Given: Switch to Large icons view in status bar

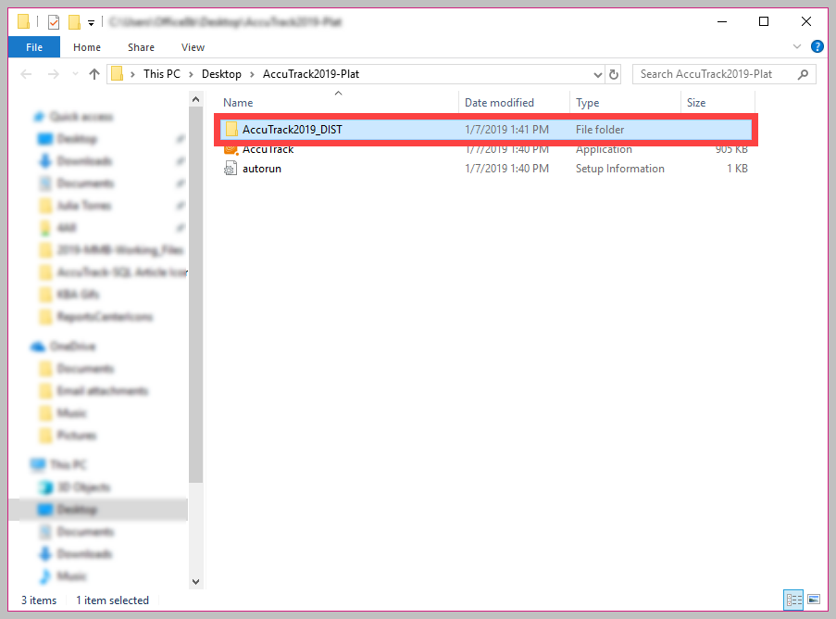Looking at the screenshot, I should 814,600.
